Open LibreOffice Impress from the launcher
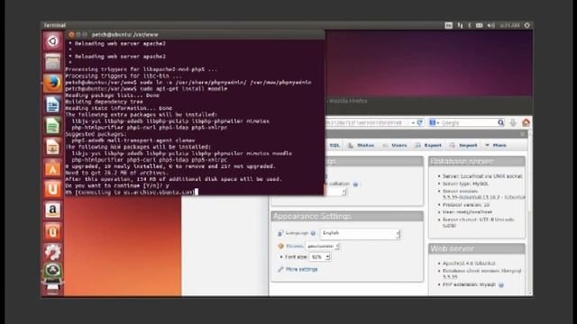Viewport: 577px width, 324px height. point(52,147)
